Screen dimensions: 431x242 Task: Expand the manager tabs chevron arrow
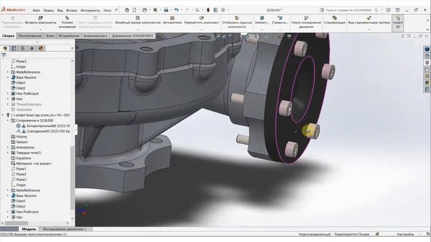point(72,48)
